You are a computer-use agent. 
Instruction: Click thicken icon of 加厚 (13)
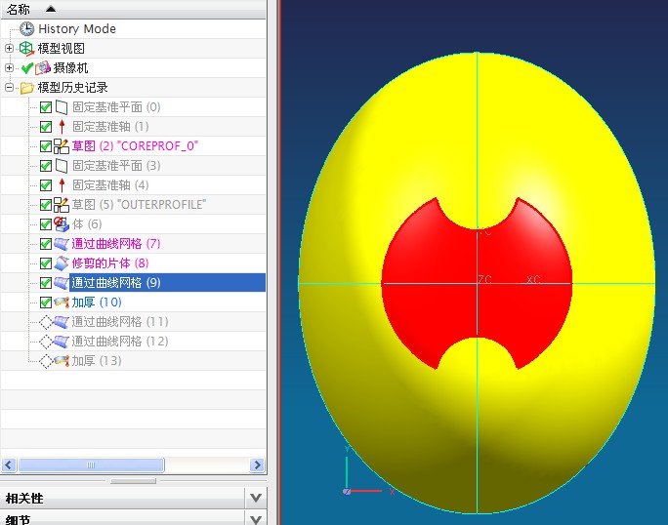62,361
